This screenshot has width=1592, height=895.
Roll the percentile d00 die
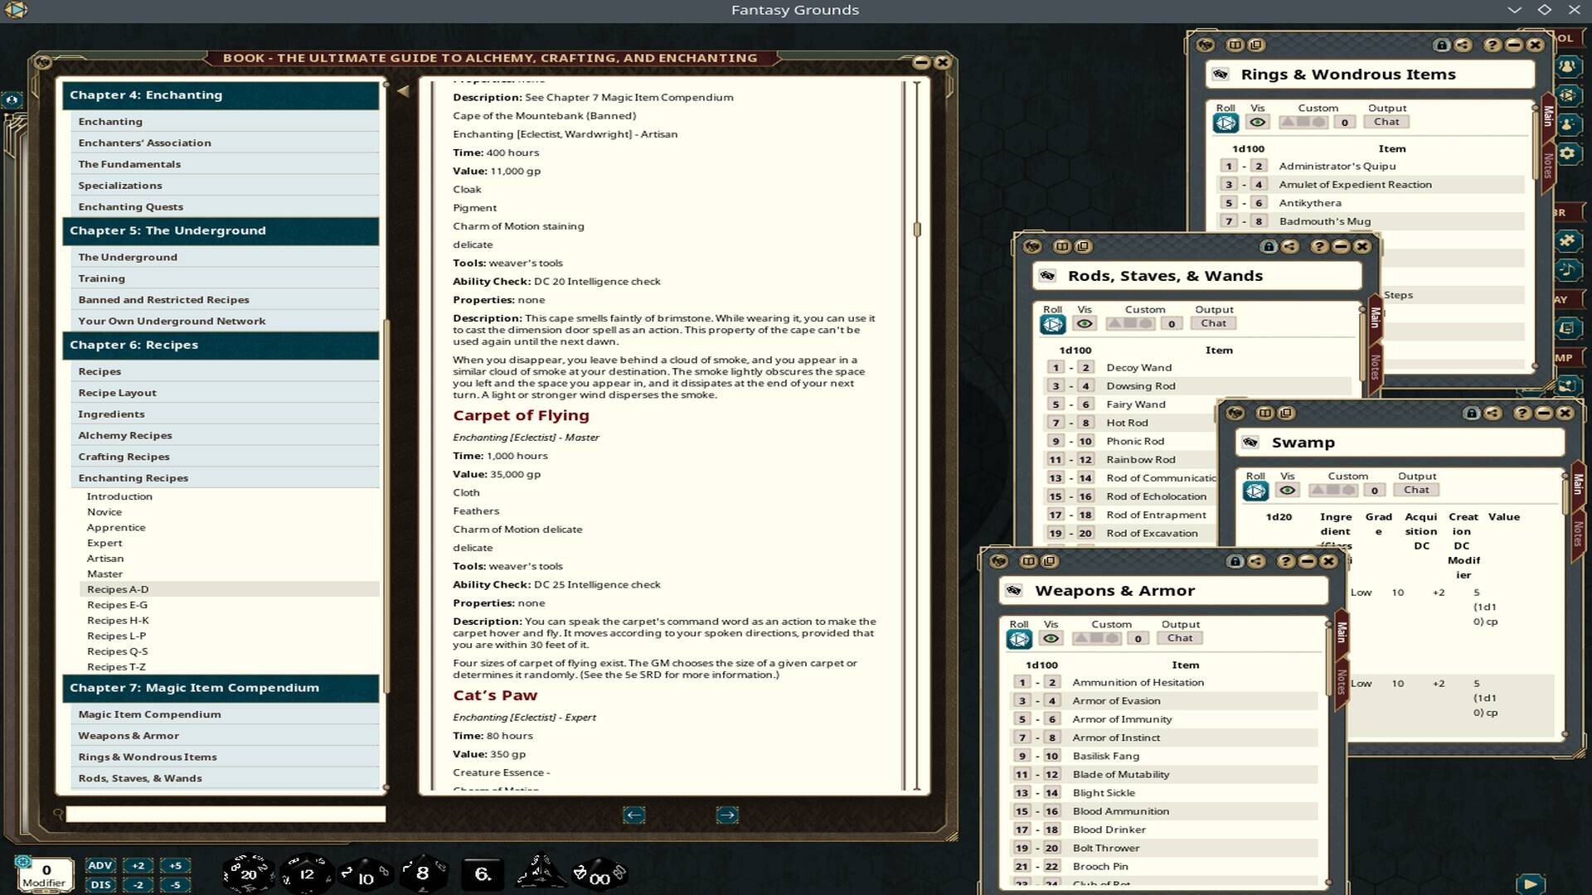coord(599,875)
